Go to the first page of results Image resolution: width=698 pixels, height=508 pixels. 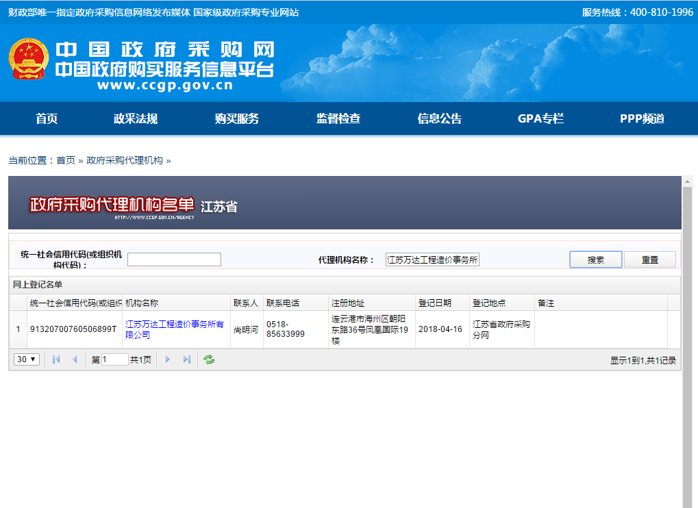pos(56,359)
